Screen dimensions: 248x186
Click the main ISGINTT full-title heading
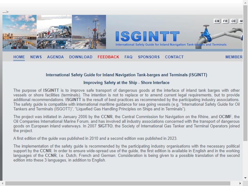coord(126,75)
